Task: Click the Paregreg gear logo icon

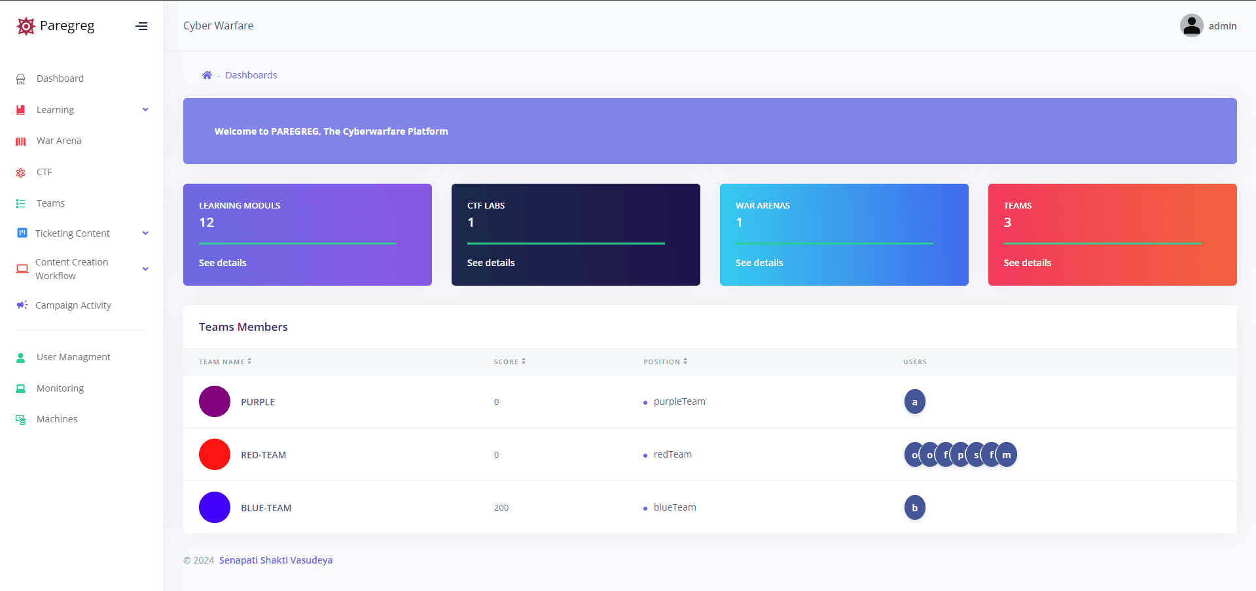Action: (26, 26)
